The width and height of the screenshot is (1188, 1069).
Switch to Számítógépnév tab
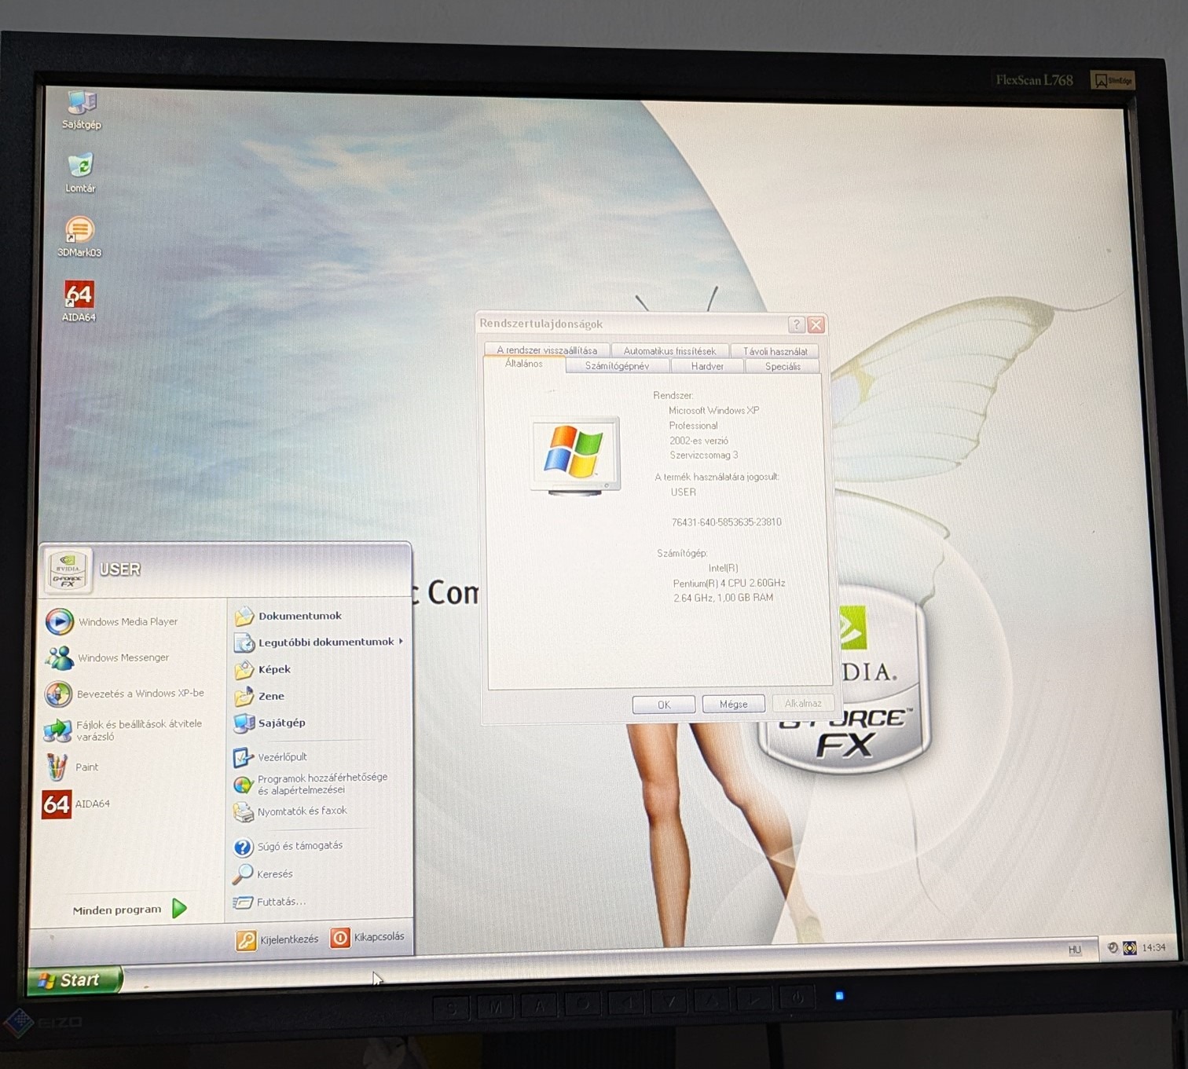point(617,366)
